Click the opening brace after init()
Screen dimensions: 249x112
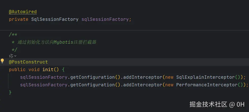(x=63, y=70)
